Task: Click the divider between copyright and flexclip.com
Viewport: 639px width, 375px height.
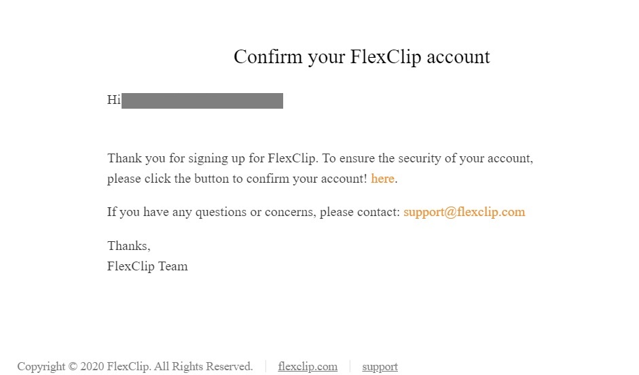Action: (266, 366)
